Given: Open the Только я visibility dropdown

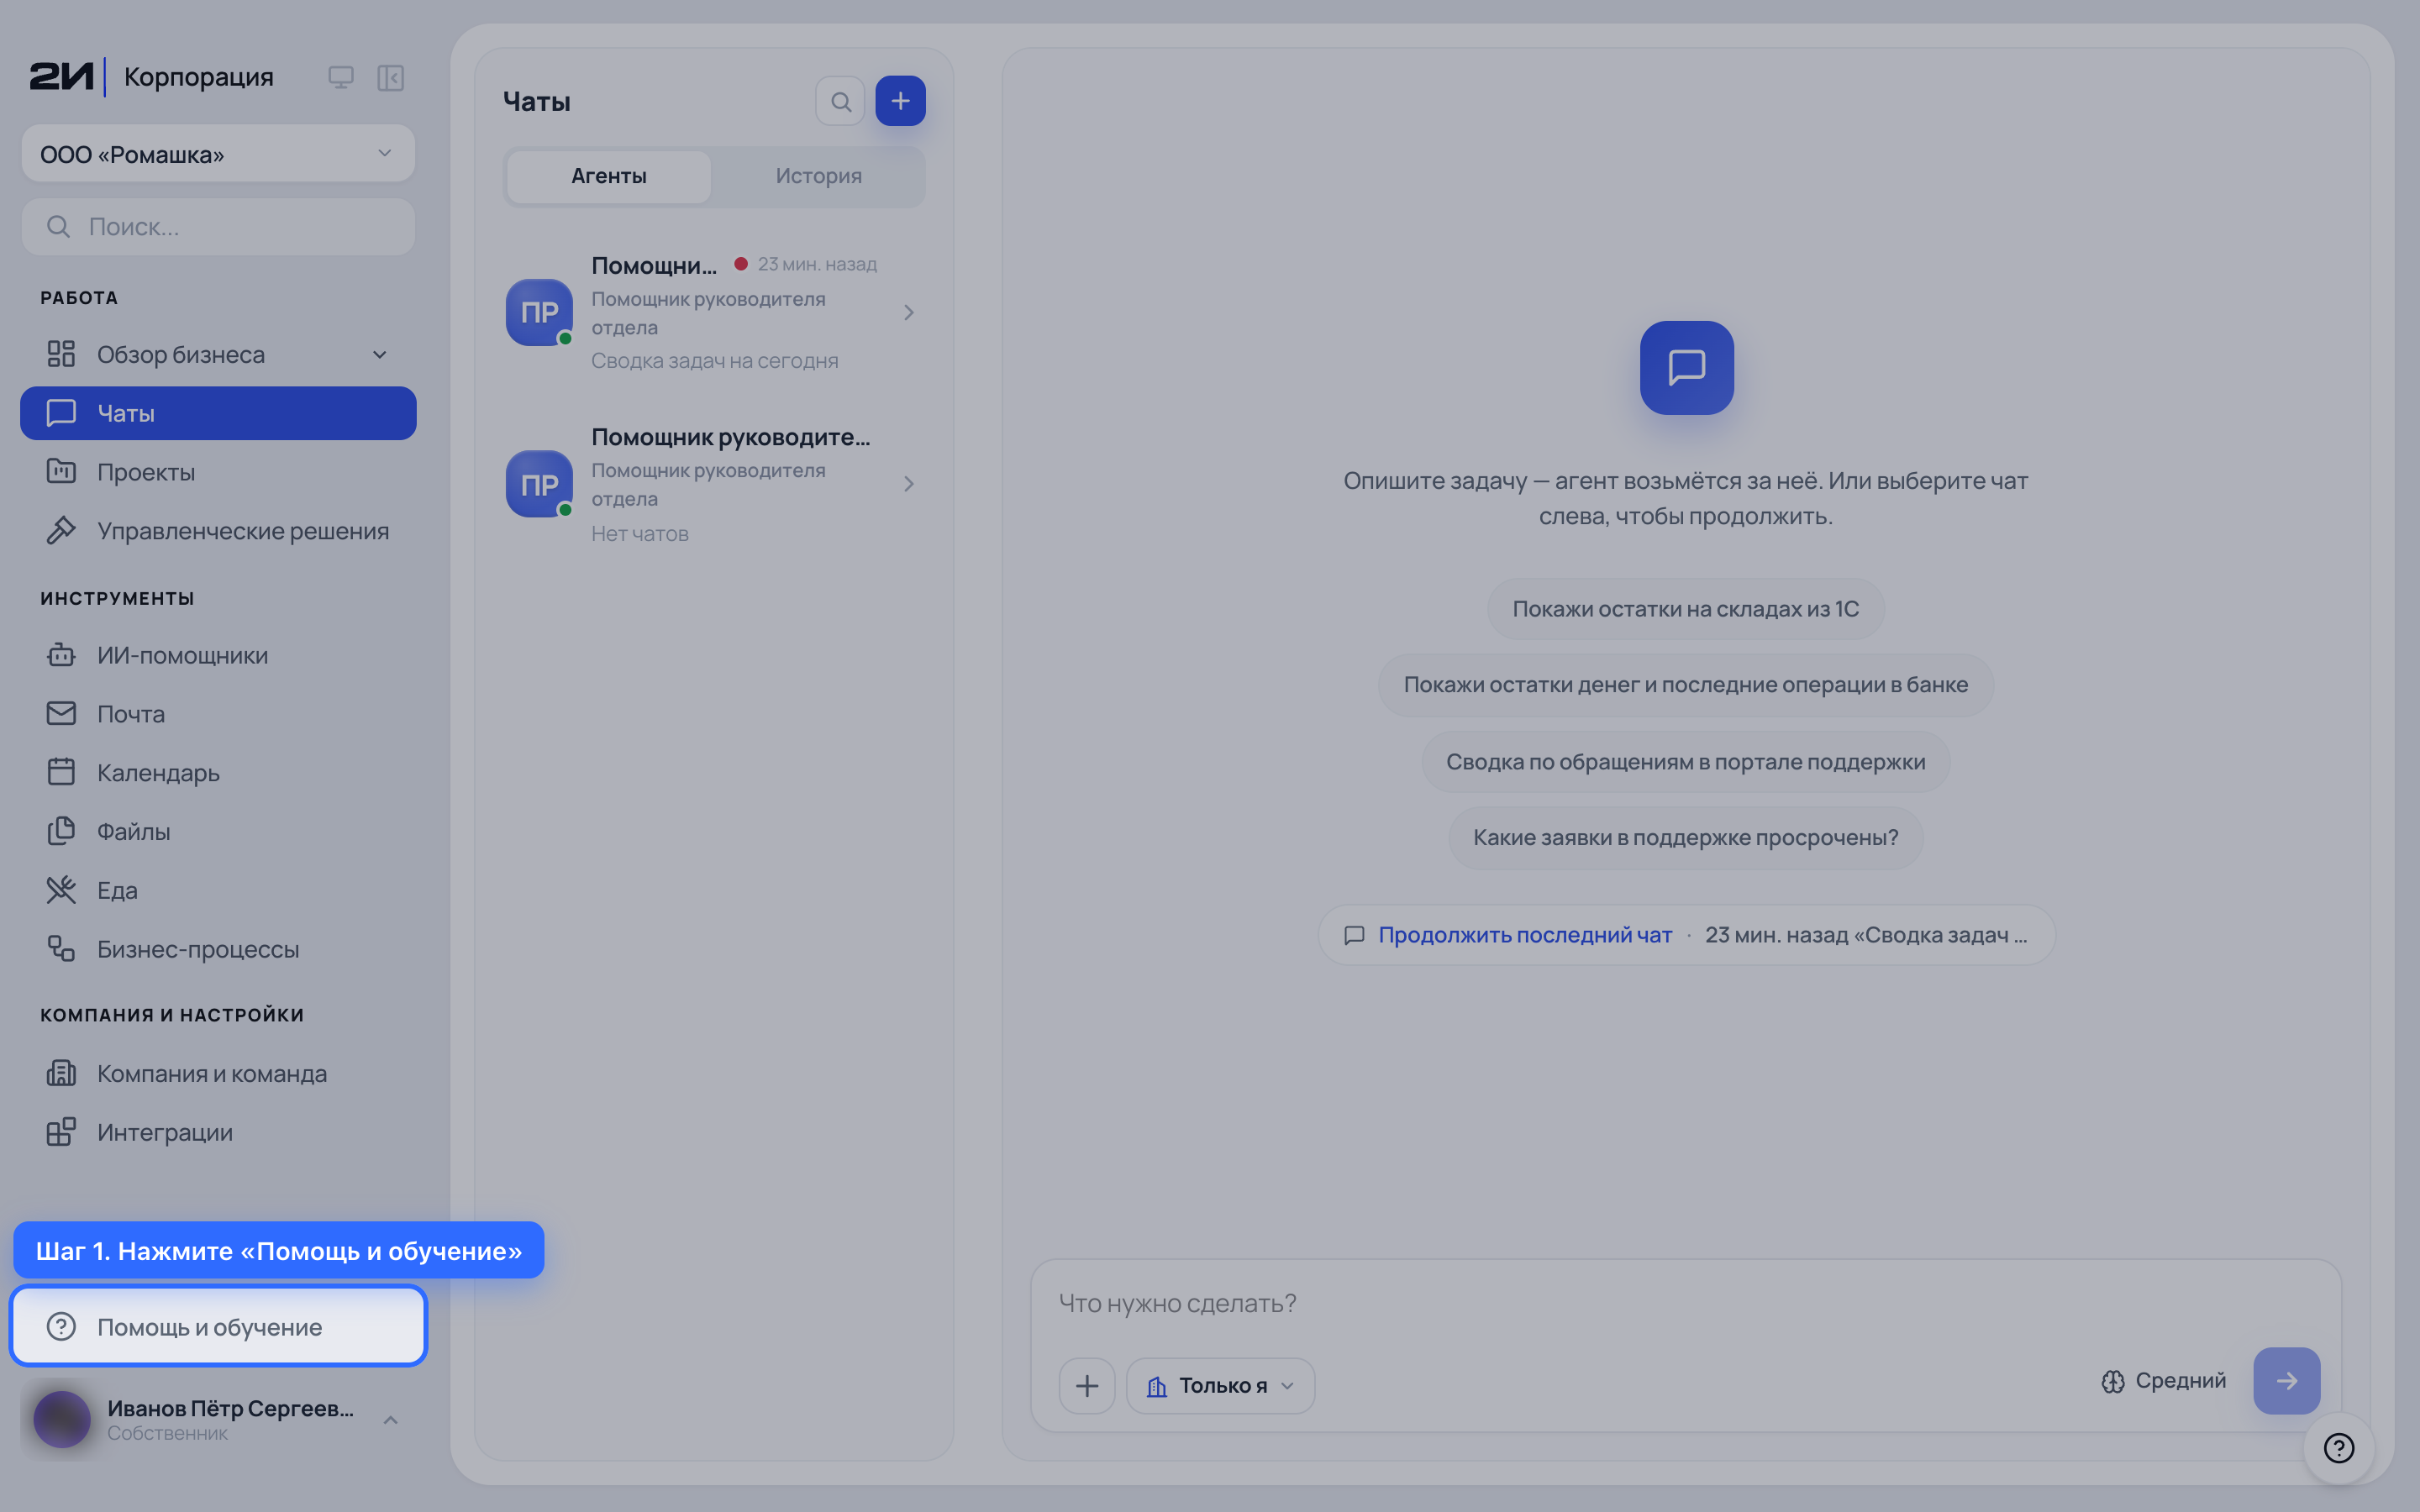Looking at the screenshot, I should [1220, 1386].
